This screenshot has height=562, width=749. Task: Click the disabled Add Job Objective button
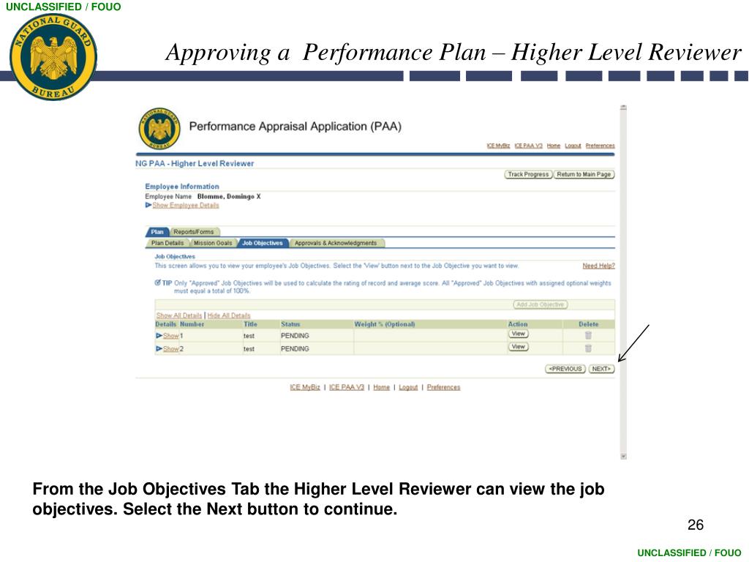tap(541, 304)
